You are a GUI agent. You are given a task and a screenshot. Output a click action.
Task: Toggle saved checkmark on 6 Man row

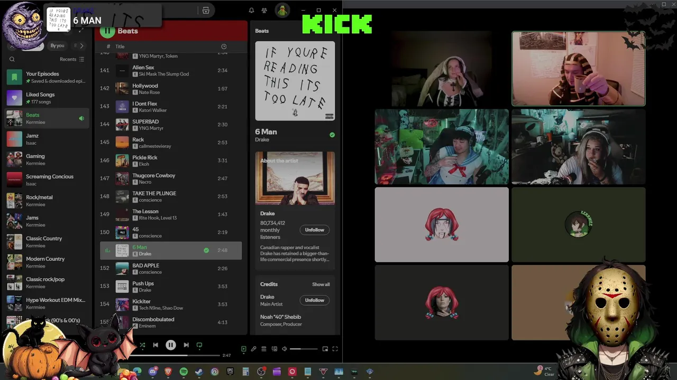[206, 250]
